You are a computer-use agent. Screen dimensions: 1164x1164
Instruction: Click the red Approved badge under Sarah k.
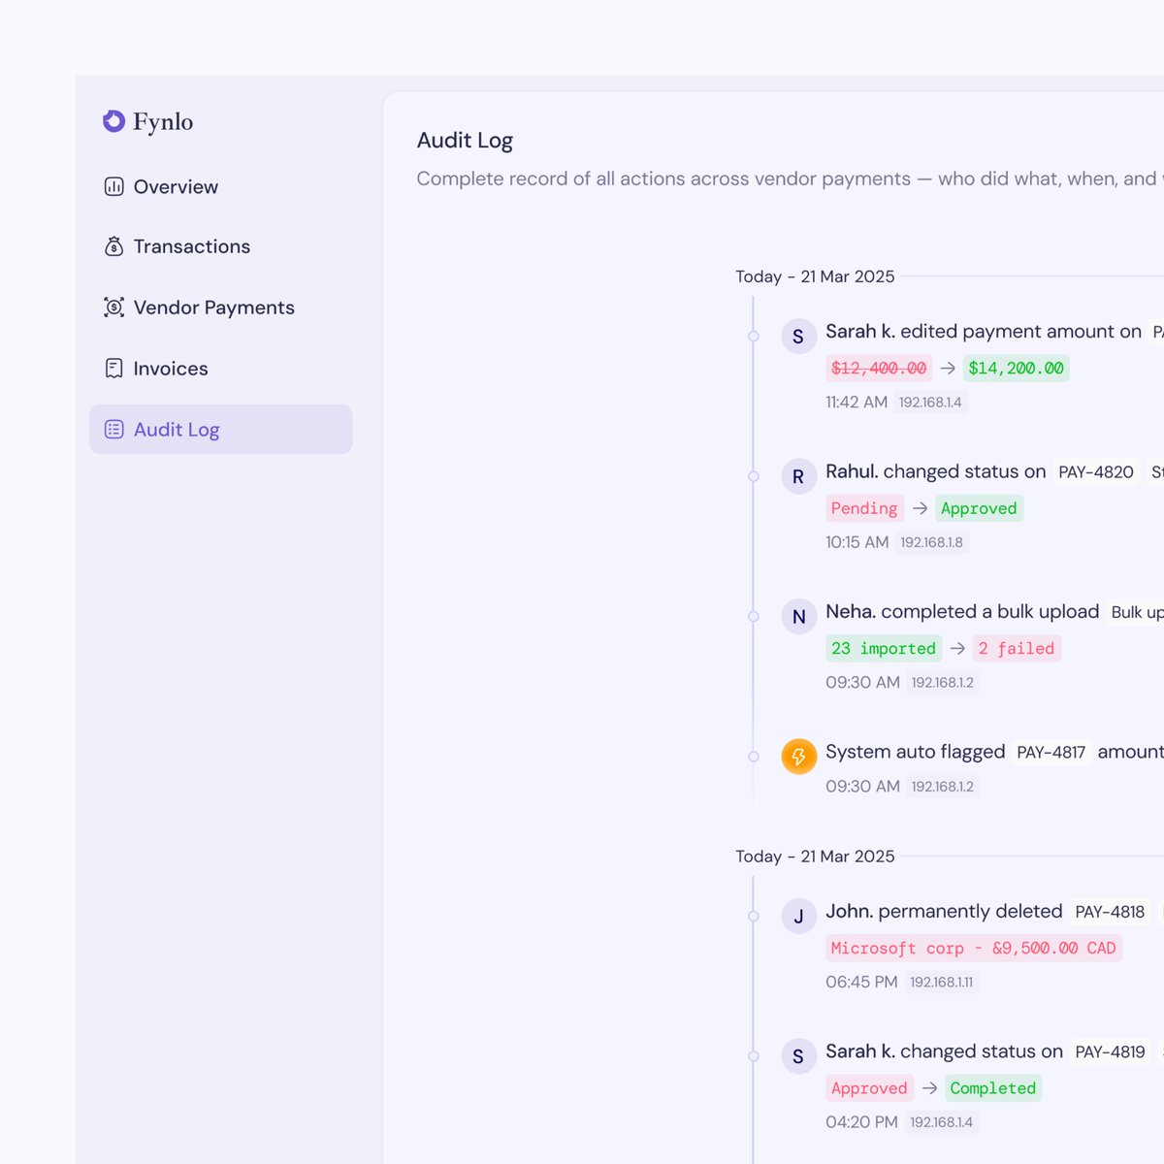point(869,1088)
